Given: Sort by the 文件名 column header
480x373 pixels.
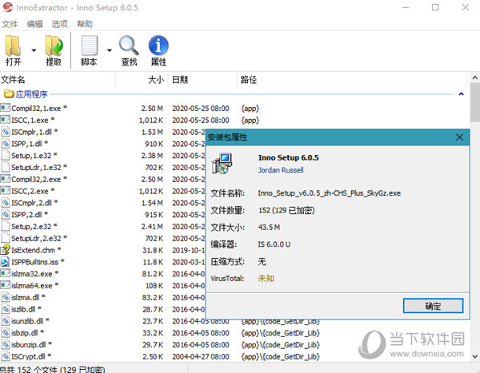Looking at the screenshot, I should click(x=58, y=80).
